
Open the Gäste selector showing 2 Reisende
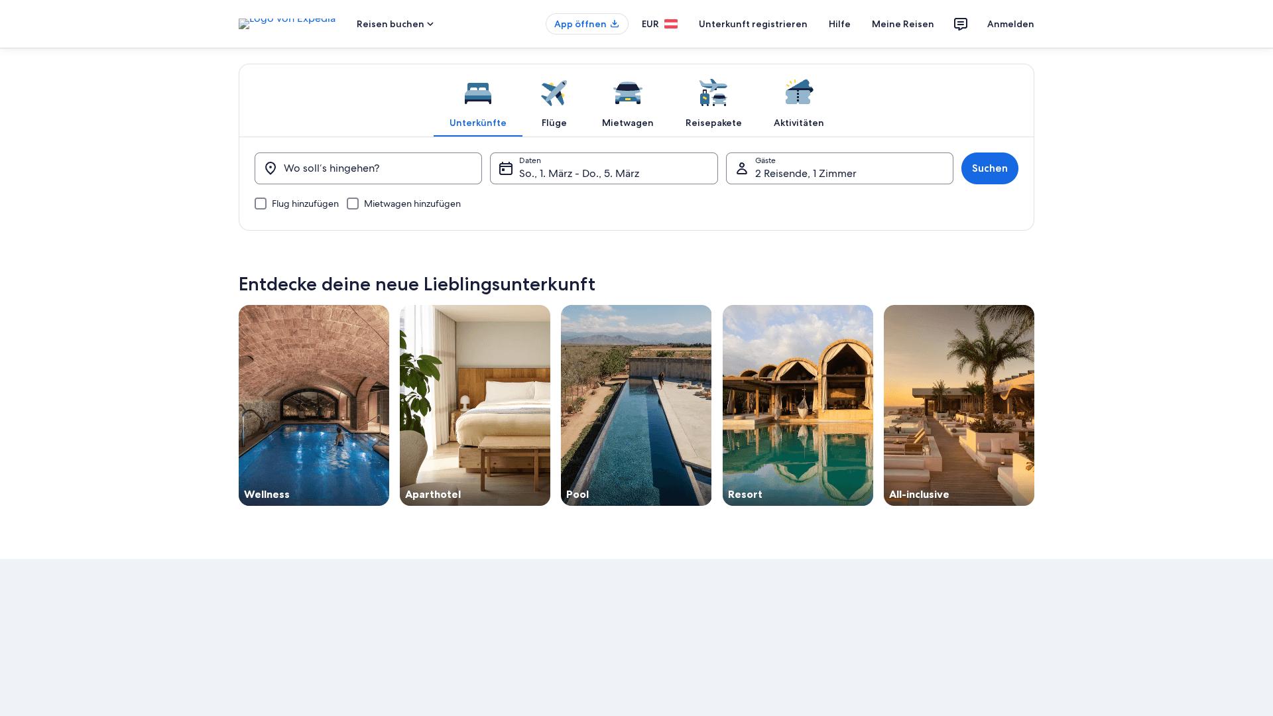[x=839, y=168]
